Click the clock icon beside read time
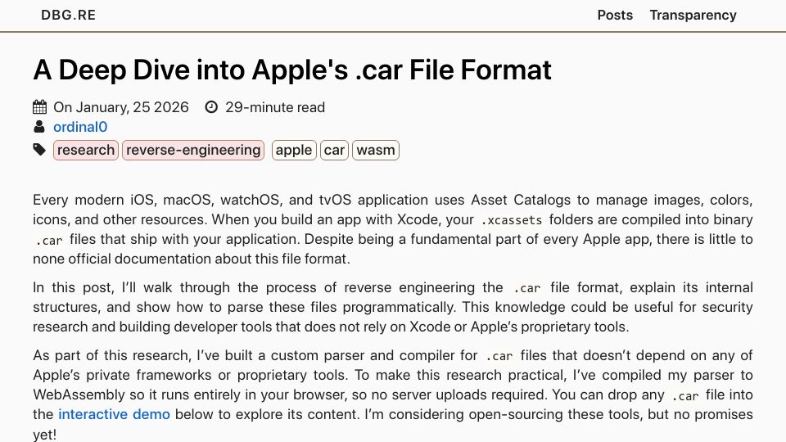 coord(211,107)
